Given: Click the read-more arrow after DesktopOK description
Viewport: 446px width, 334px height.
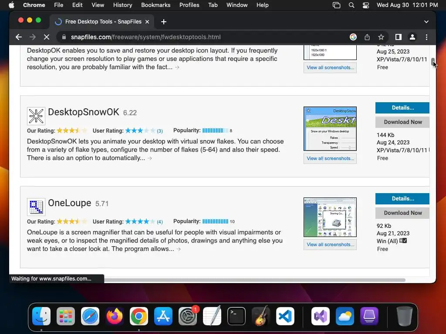Looking at the screenshot, I should 177,67.
